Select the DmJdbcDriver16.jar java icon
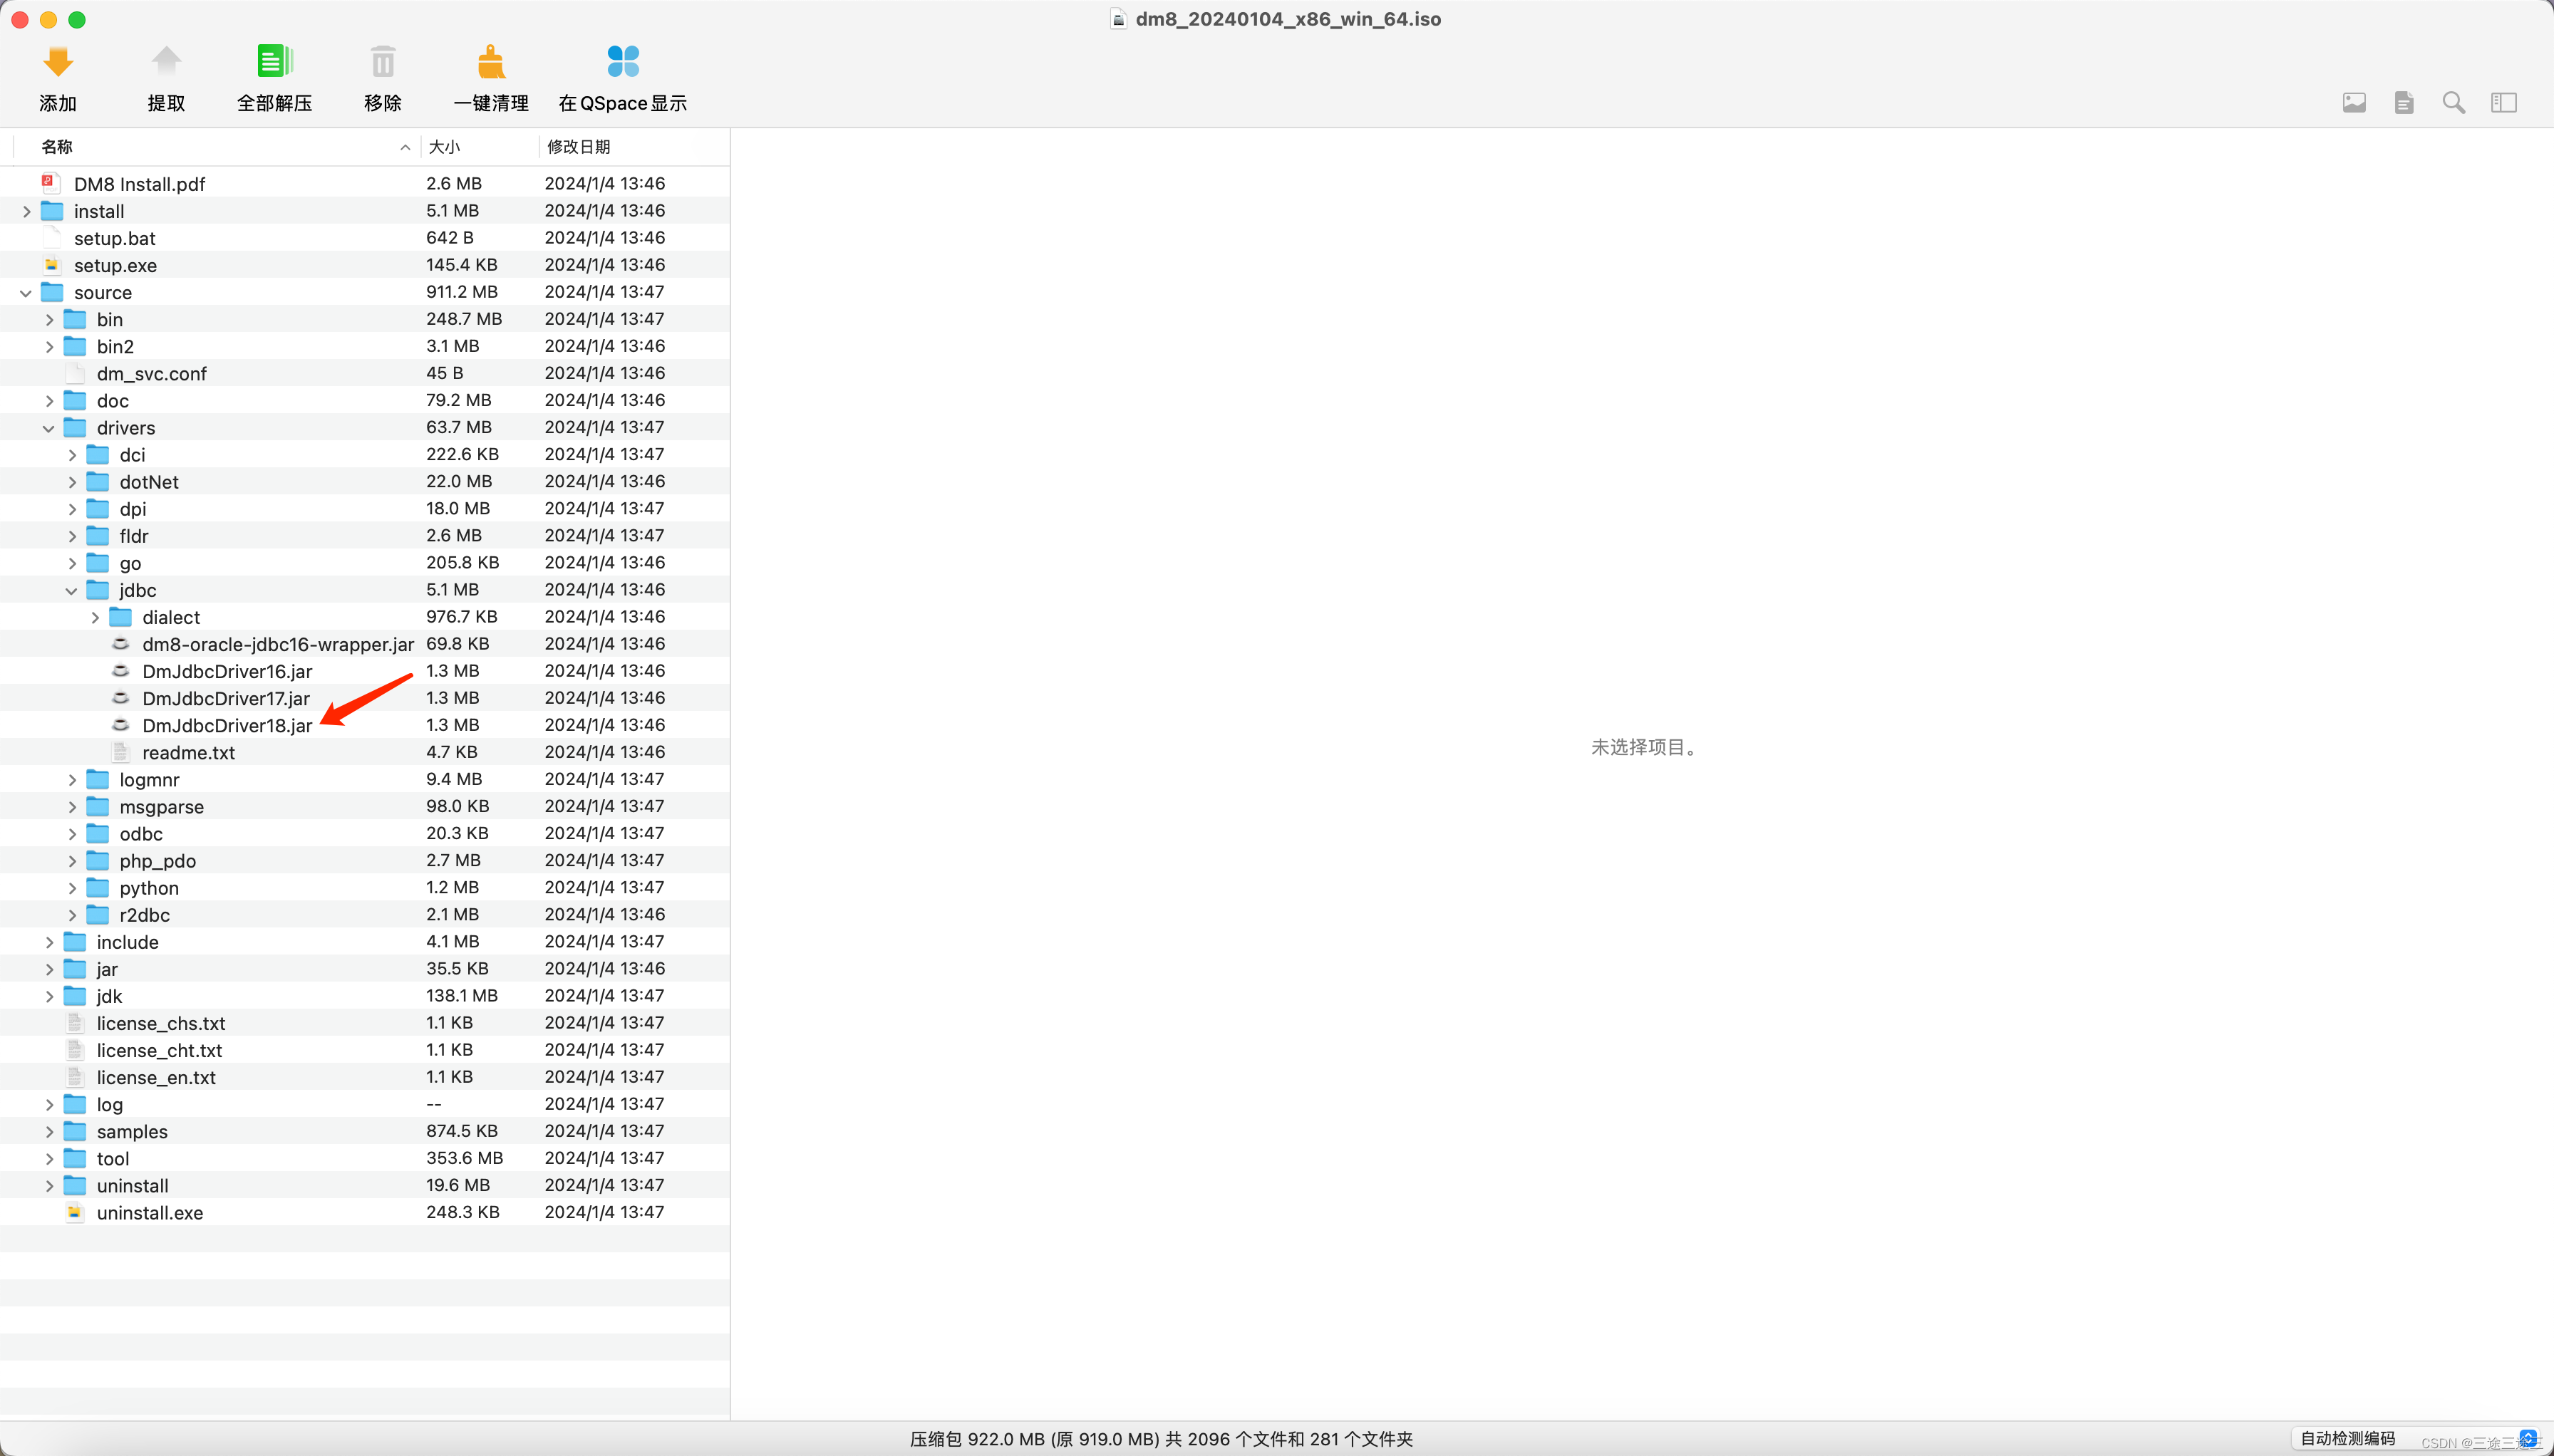 (120, 670)
